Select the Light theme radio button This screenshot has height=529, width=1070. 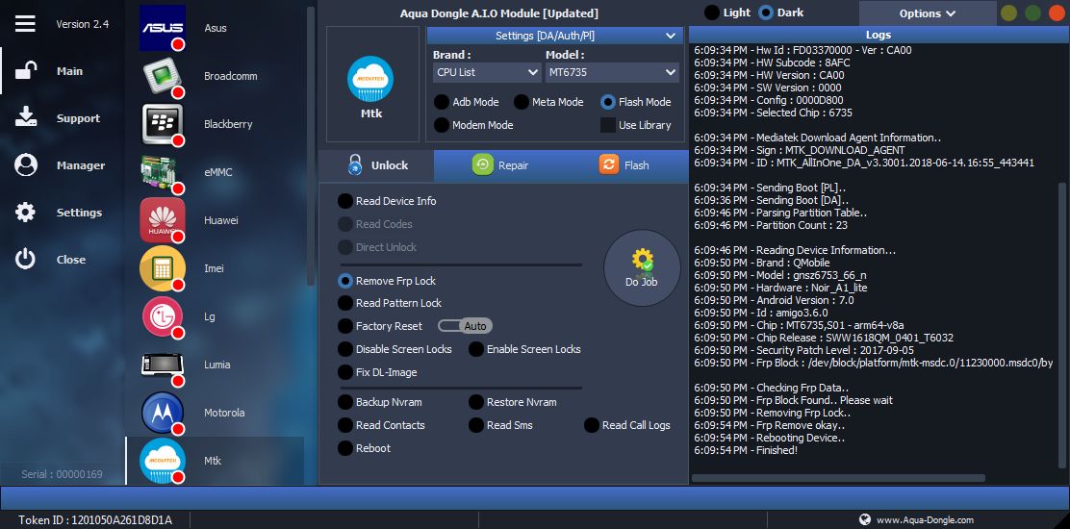pyautogui.click(x=712, y=13)
